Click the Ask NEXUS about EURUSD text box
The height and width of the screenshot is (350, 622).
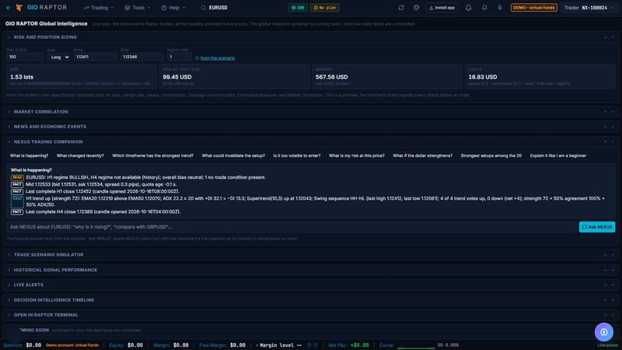pos(292,227)
